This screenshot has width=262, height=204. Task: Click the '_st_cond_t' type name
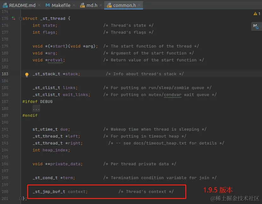pos(45,178)
